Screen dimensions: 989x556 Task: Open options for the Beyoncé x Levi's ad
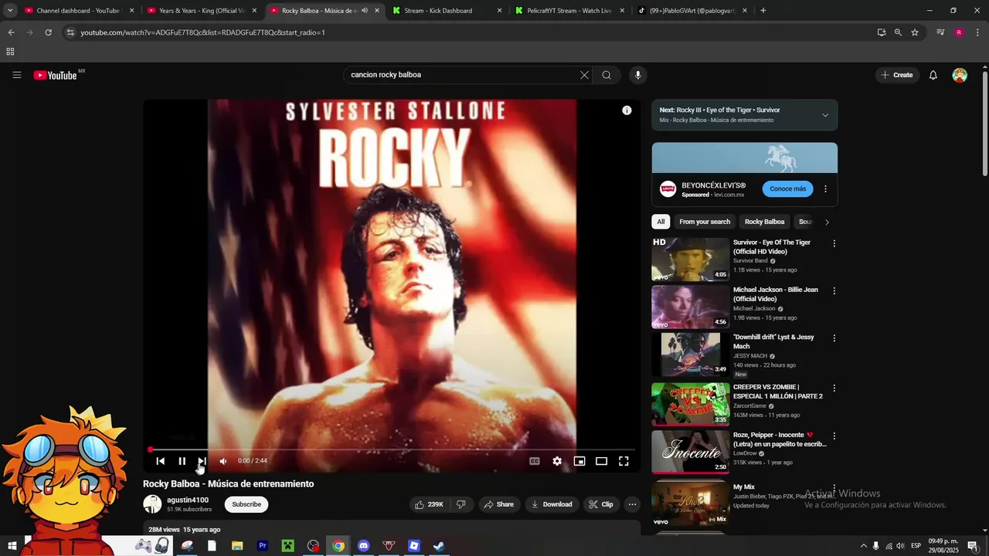pos(825,188)
